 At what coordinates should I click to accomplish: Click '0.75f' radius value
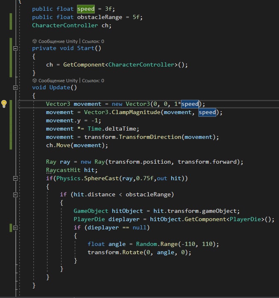click(x=145, y=178)
